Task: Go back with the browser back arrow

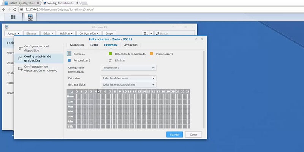Action: coord(3,9)
